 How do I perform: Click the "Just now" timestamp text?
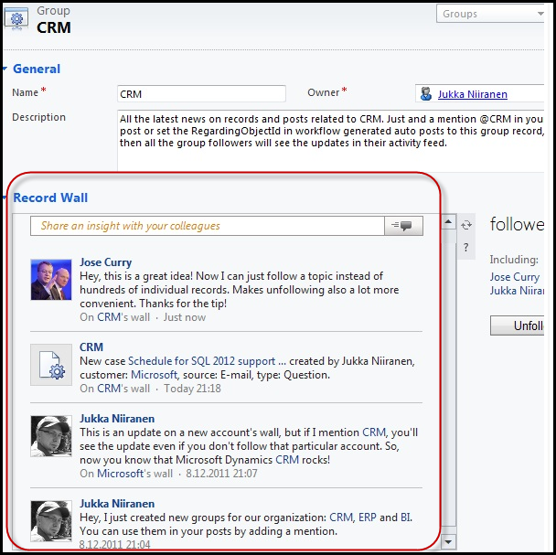[x=185, y=317]
